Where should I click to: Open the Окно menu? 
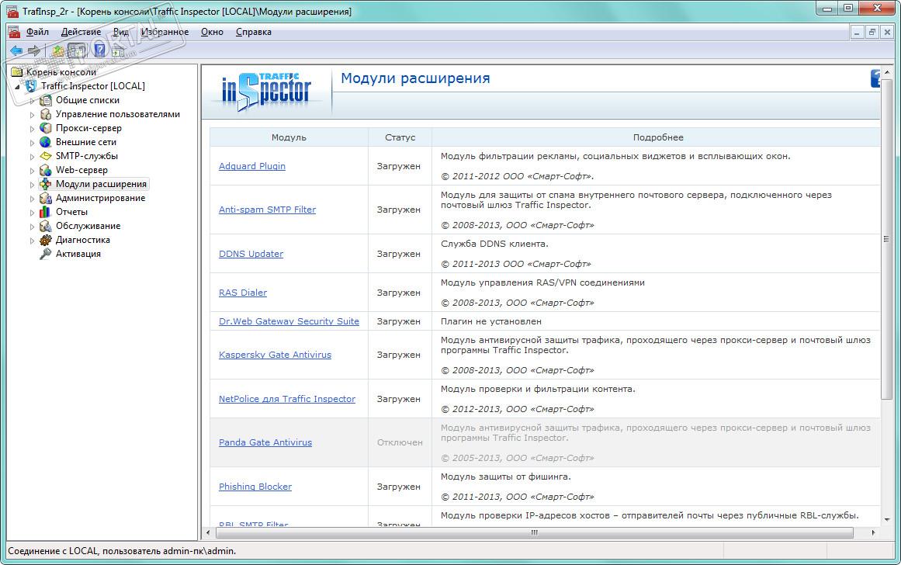[x=212, y=32]
